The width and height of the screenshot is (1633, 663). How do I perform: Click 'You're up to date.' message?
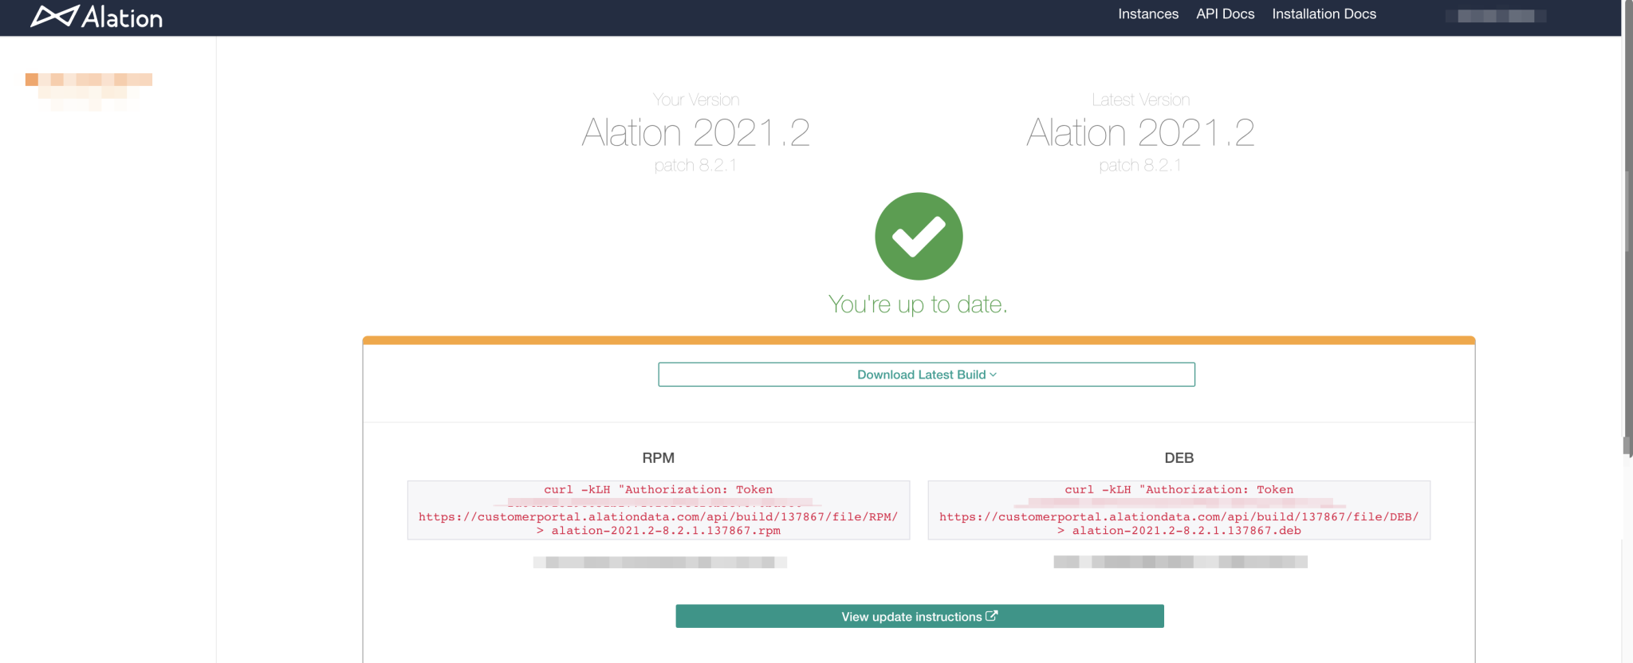point(918,304)
